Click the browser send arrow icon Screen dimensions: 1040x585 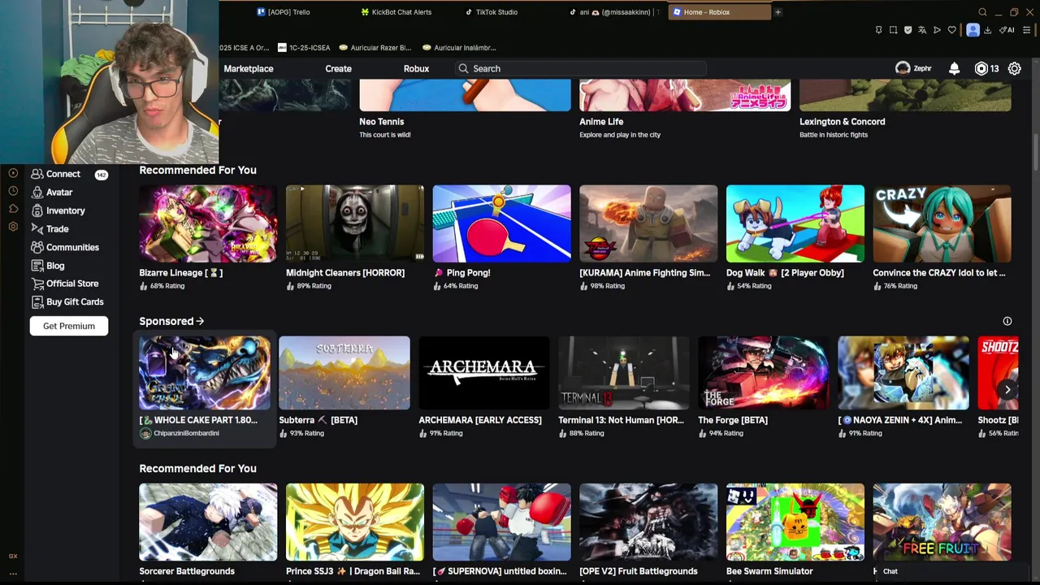(937, 30)
